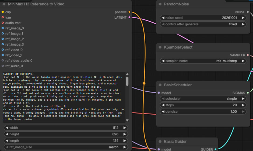Select previous control after generate option

coord(163,24)
